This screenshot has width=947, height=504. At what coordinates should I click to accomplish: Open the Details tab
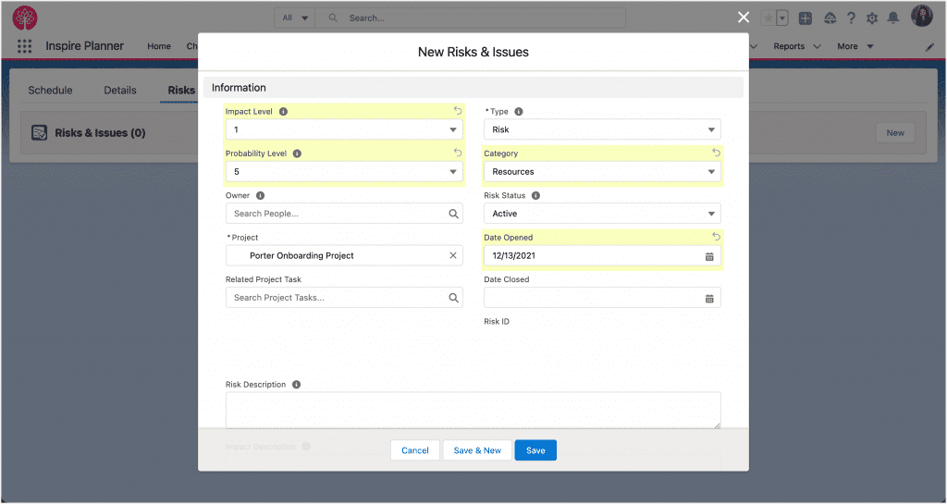pos(120,91)
